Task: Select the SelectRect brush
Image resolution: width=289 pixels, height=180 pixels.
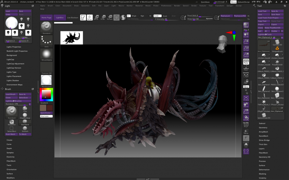Action: tap(12, 129)
